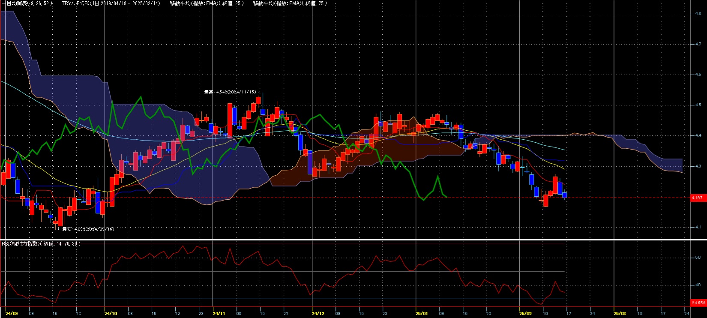Click the red RSI value tag 24.553

[x=698, y=303]
